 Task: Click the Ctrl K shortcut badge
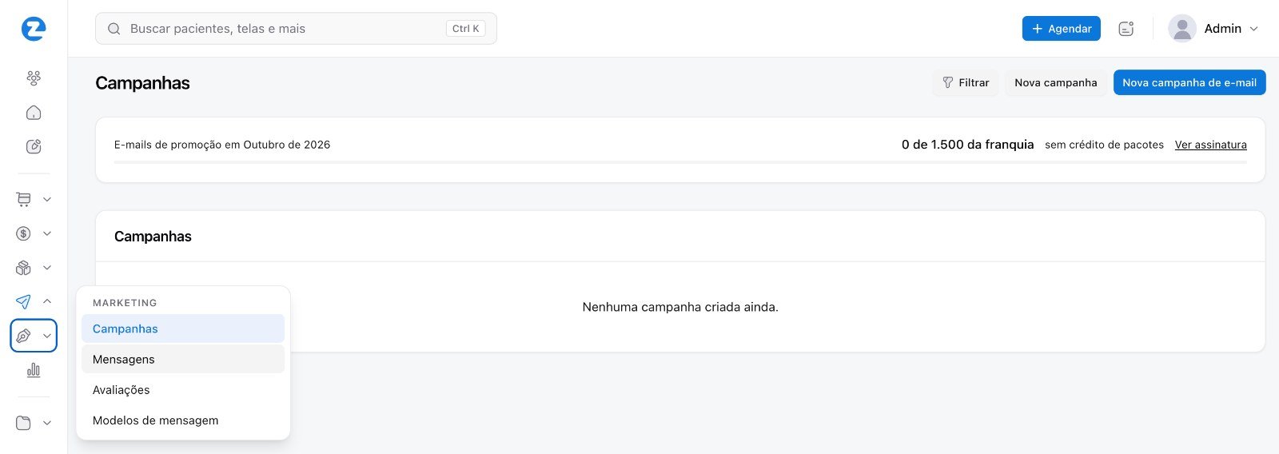[466, 29]
